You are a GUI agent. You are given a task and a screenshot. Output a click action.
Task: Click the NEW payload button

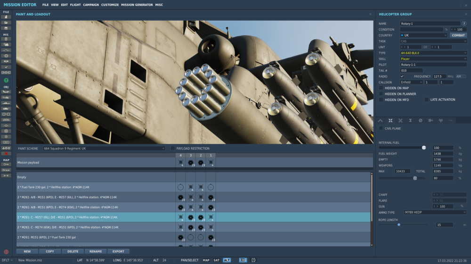pos(27,251)
